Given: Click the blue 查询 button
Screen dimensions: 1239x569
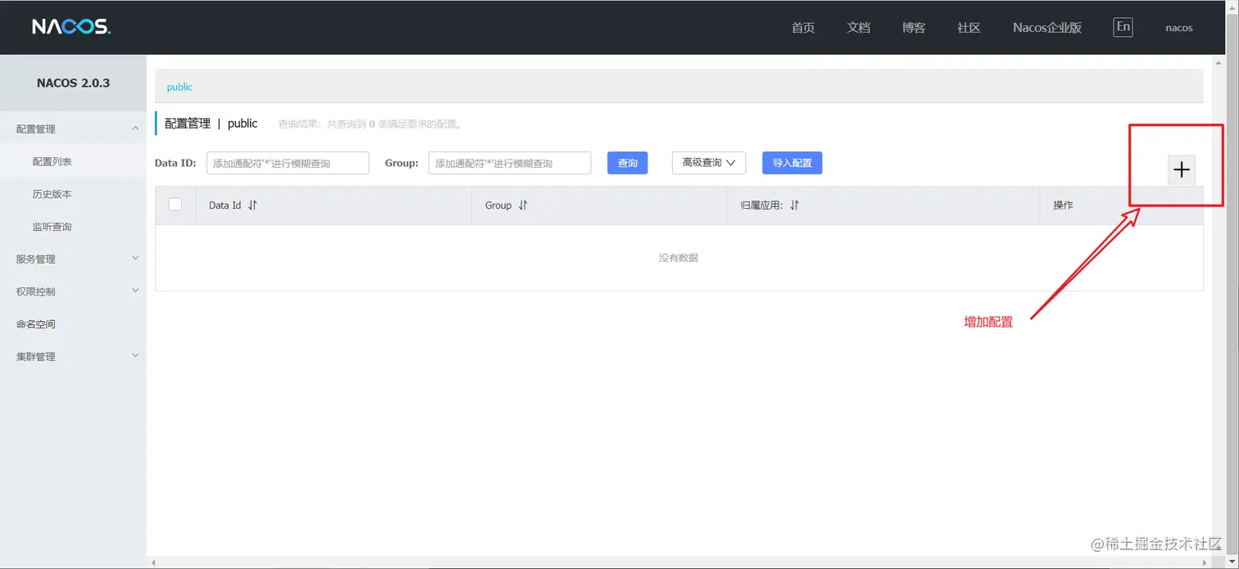Looking at the screenshot, I should tap(628, 163).
